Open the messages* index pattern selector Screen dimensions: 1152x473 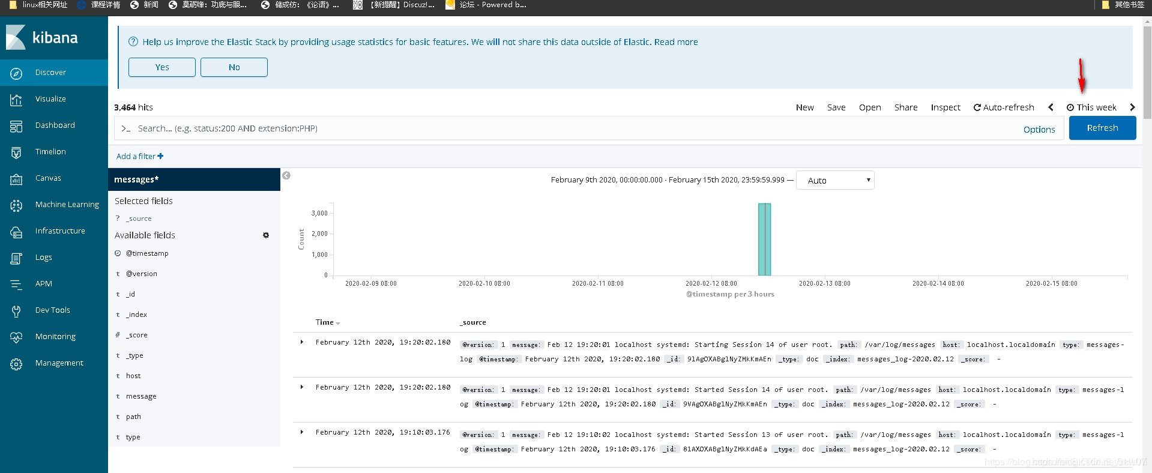tap(194, 179)
